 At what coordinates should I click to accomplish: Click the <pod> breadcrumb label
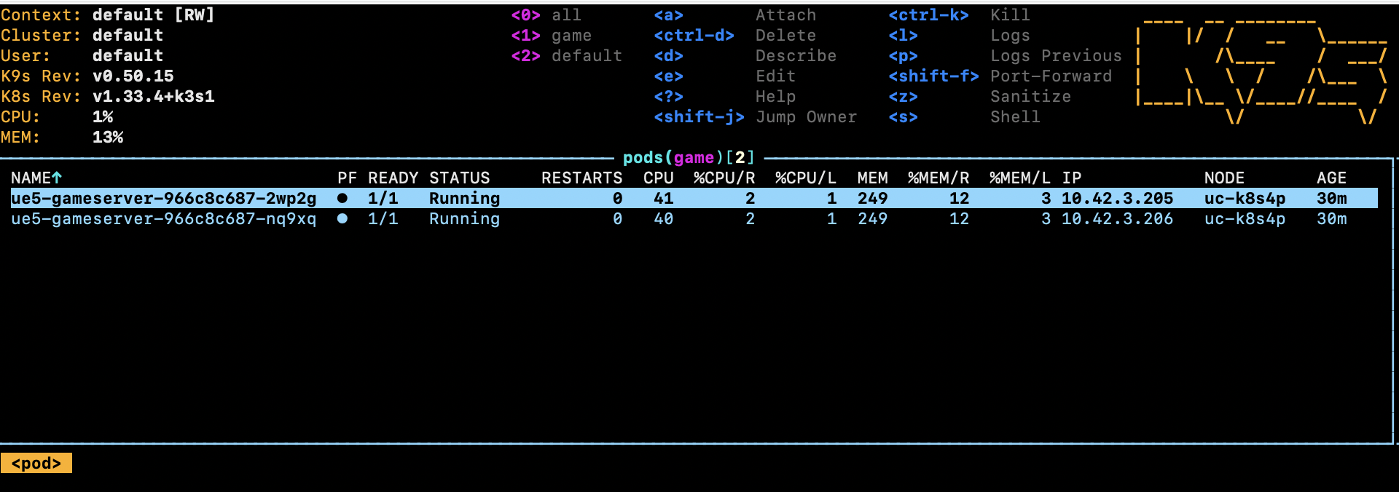tap(36, 463)
